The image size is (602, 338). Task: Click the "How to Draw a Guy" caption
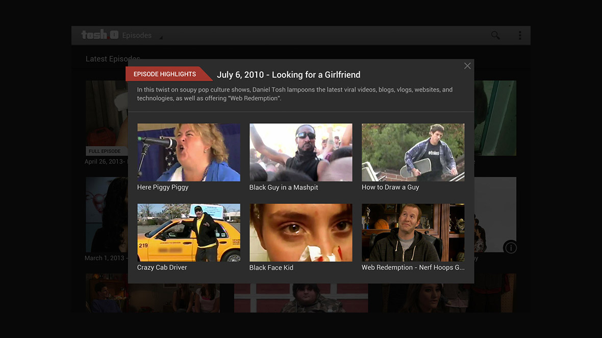[x=390, y=187]
